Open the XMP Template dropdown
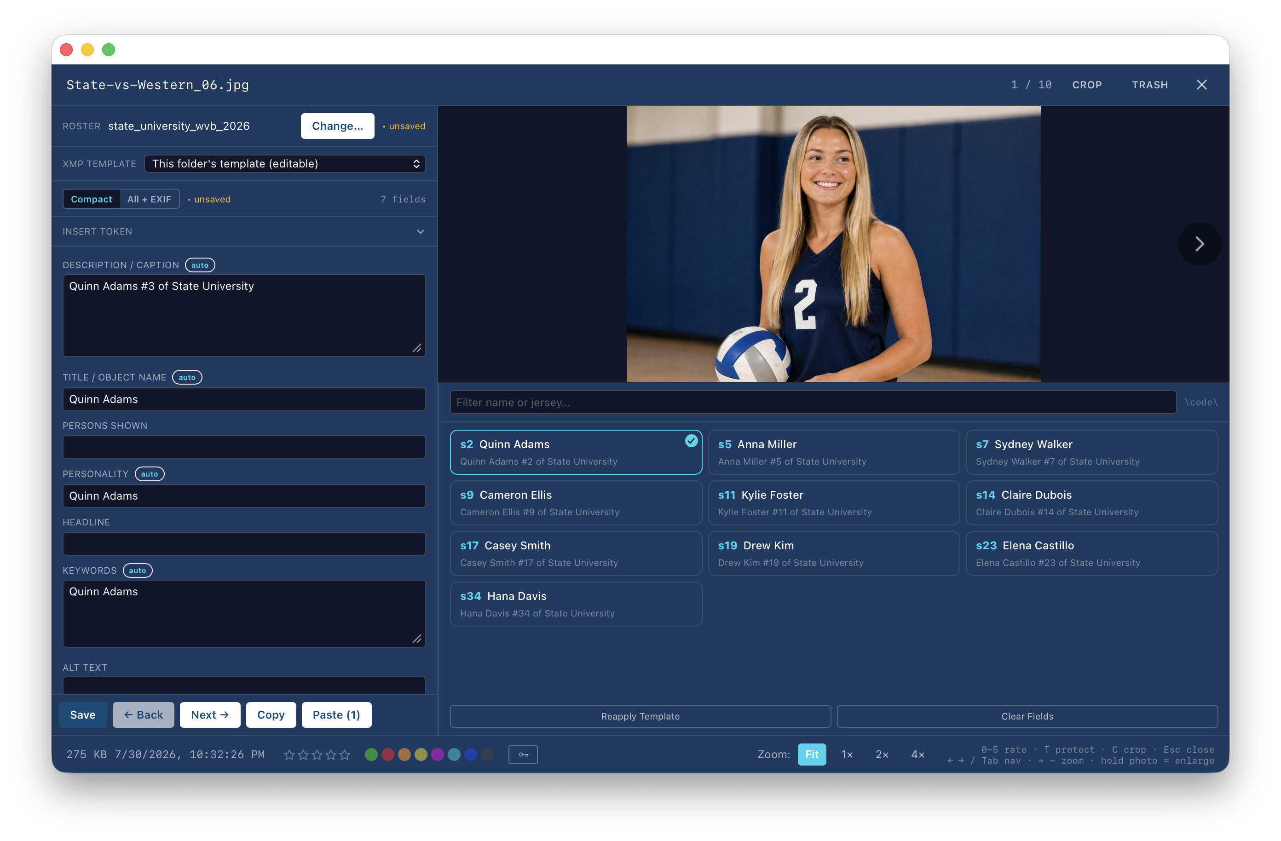The height and width of the screenshot is (841, 1281). point(285,164)
